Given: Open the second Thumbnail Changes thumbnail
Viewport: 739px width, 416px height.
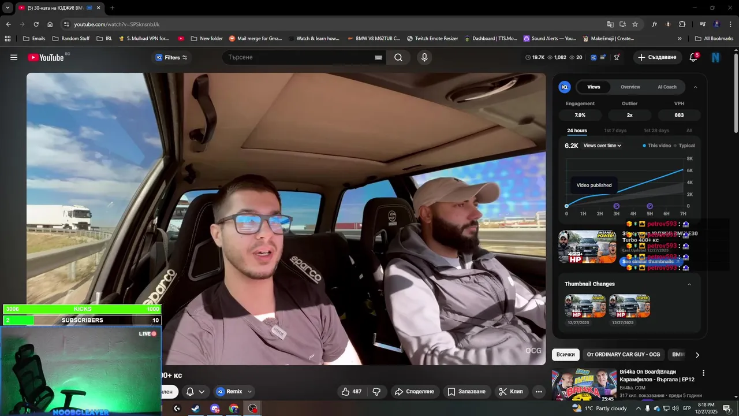Looking at the screenshot, I should point(629,306).
